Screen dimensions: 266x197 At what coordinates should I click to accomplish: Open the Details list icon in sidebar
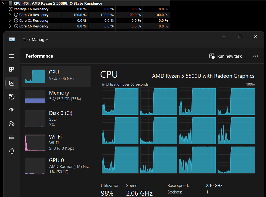pos(12,137)
